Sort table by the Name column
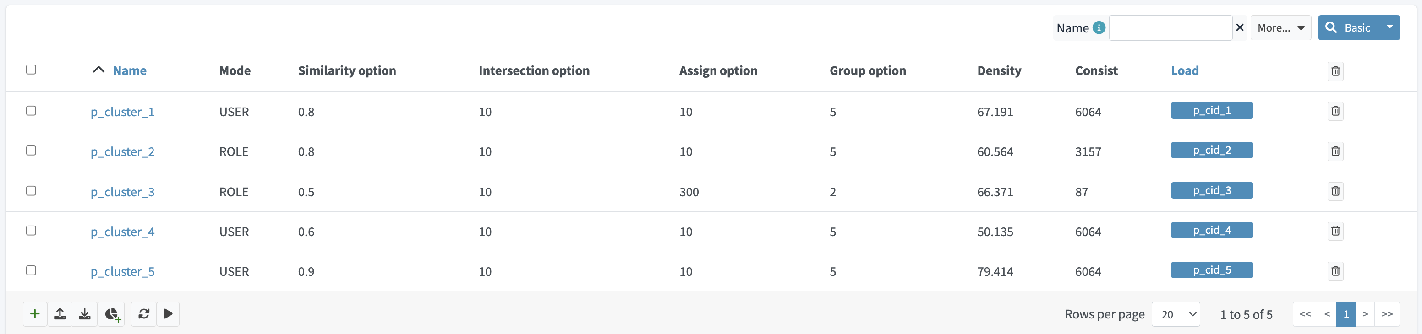Screen dimensions: 1422x334 click(x=130, y=70)
